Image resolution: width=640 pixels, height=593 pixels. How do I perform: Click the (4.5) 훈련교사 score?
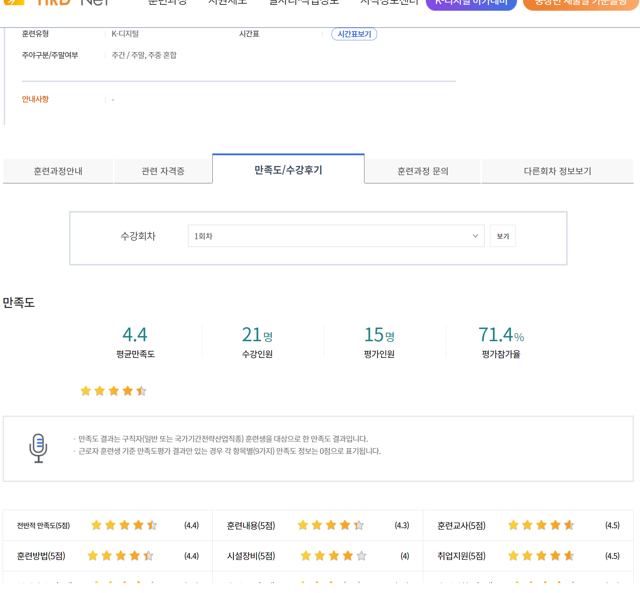[612, 525]
